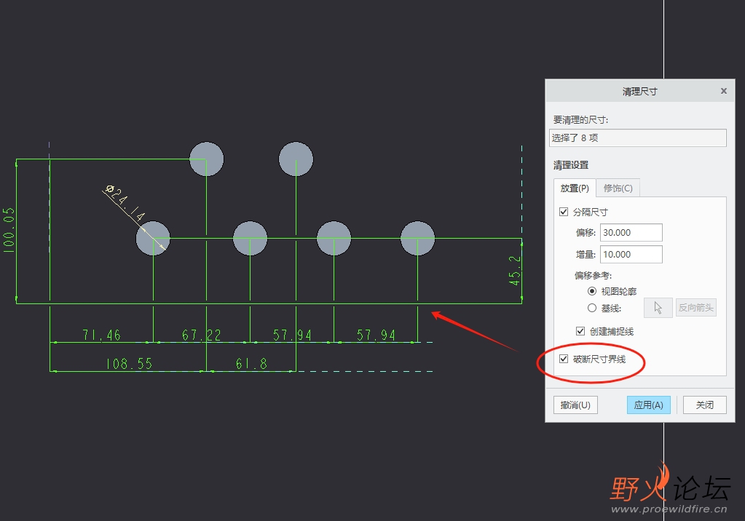This screenshot has height=521, width=745.
Task: Click the 撤消(U) button
Action: coord(575,405)
